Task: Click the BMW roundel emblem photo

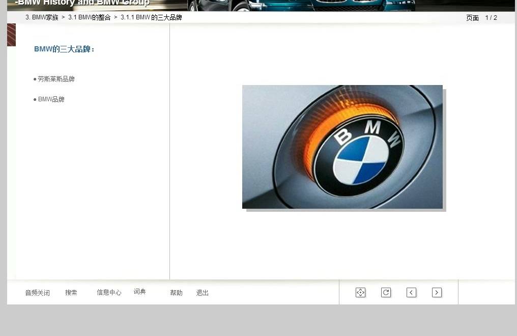Action: pos(342,147)
